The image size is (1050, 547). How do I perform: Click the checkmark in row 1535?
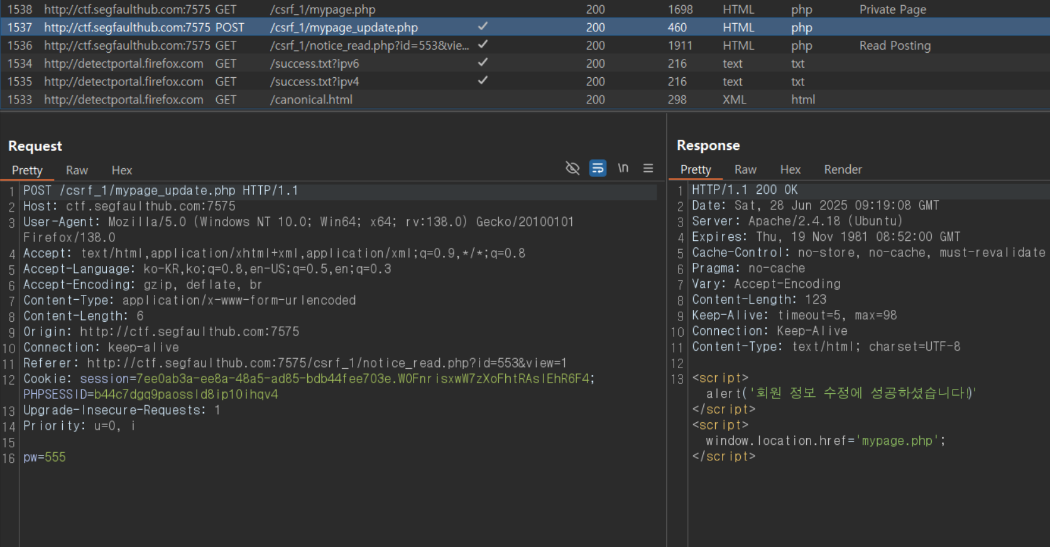coord(483,80)
